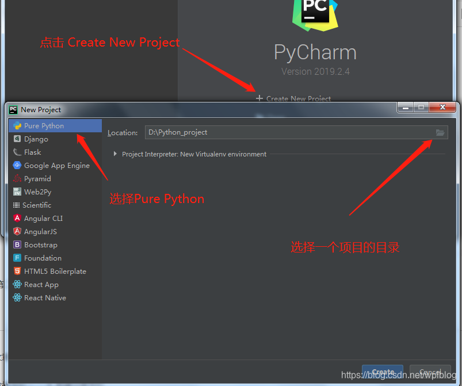Click the Pyramid project type icon
462x386 pixels.
(17, 178)
